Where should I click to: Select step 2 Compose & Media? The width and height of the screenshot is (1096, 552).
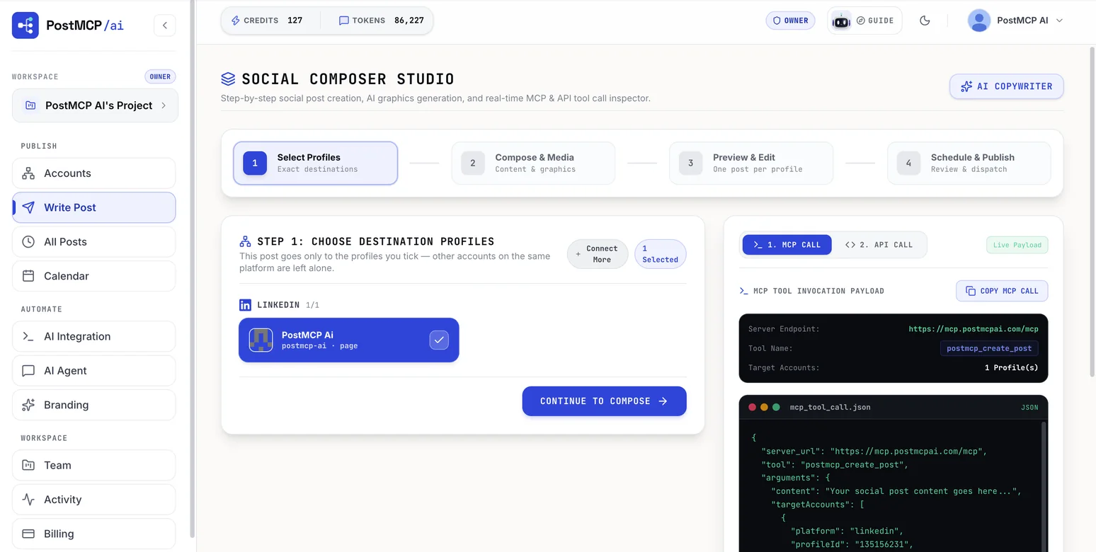533,163
